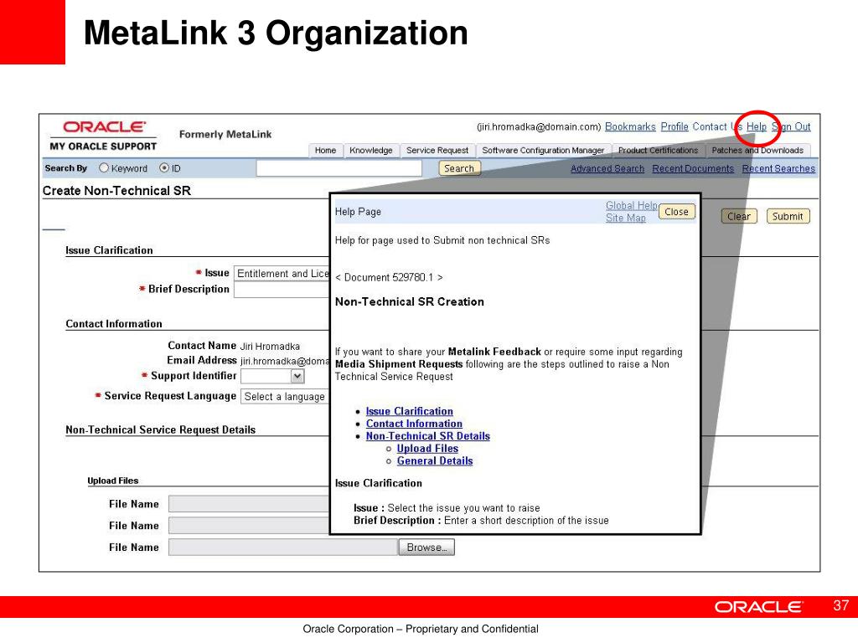Click the 'Jiri Hromadka' contact name value
Image resolution: width=858 pixels, height=643 pixels.
270,347
